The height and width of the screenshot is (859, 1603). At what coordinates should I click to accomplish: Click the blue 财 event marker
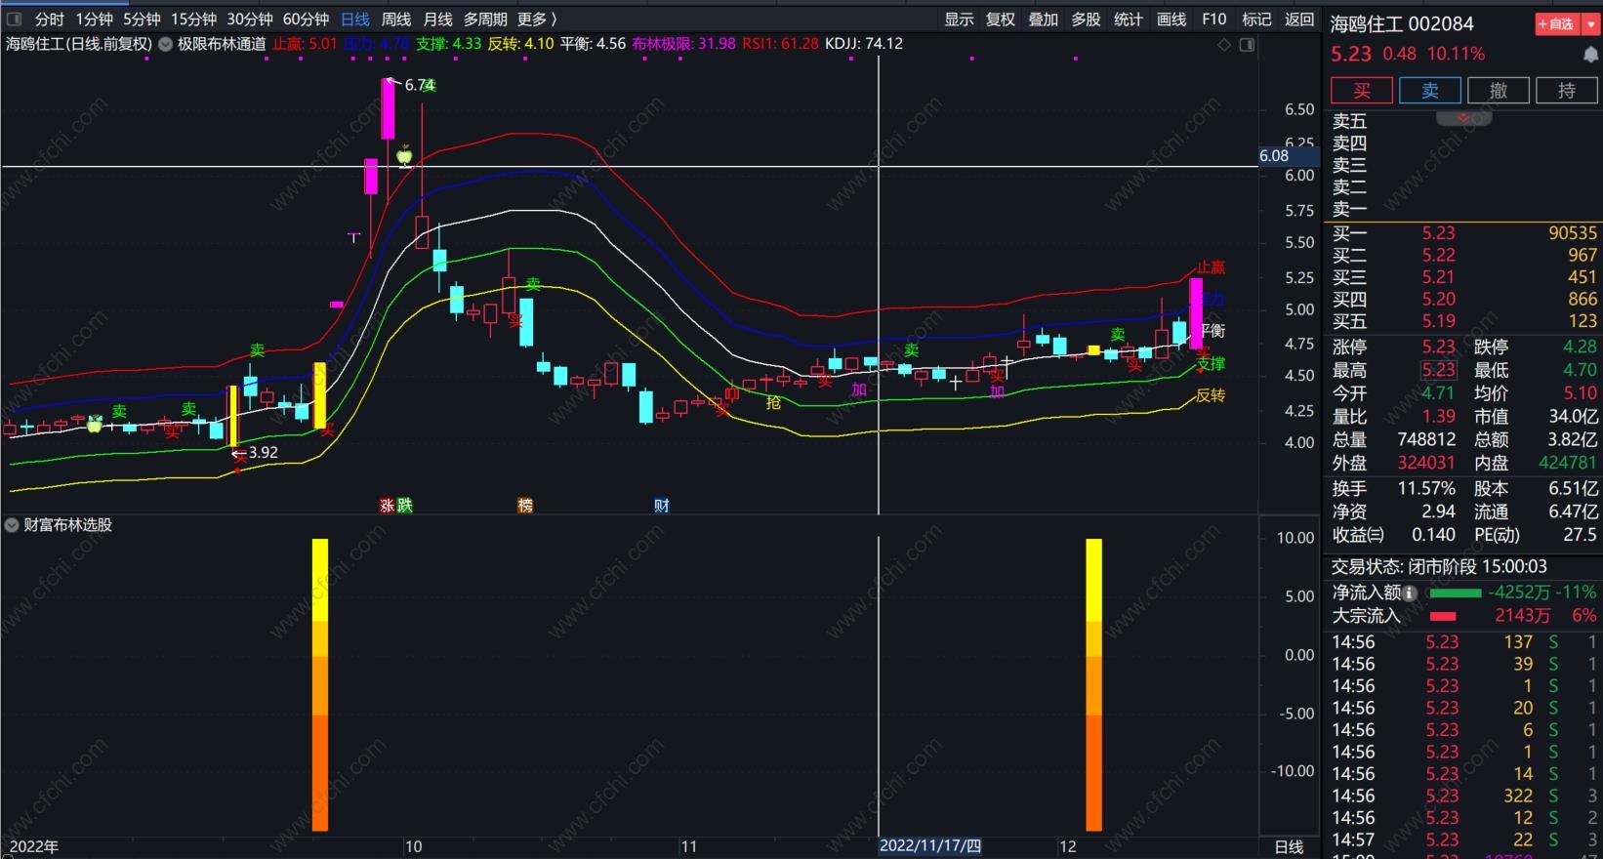pos(662,505)
